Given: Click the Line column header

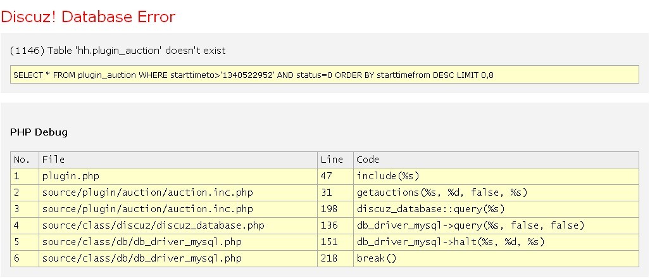Looking at the screenshot, I should tap(332, 160).
